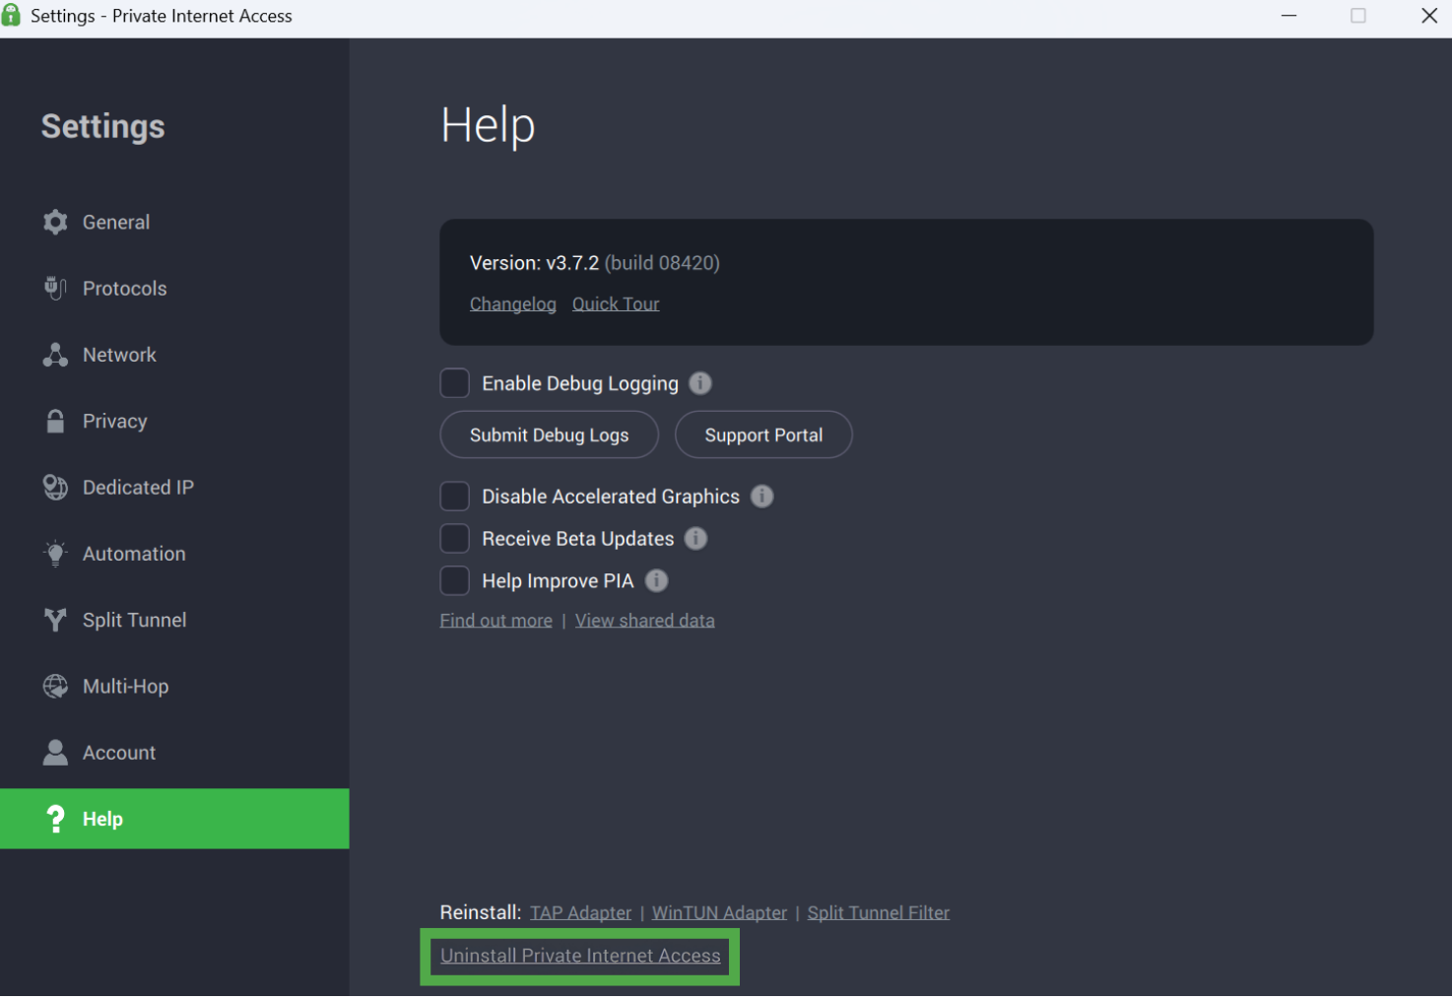Image resolution: width=1452 pixels, height=1000 pixels.
Task: Open the Changelog link
Action: [513, 303]
